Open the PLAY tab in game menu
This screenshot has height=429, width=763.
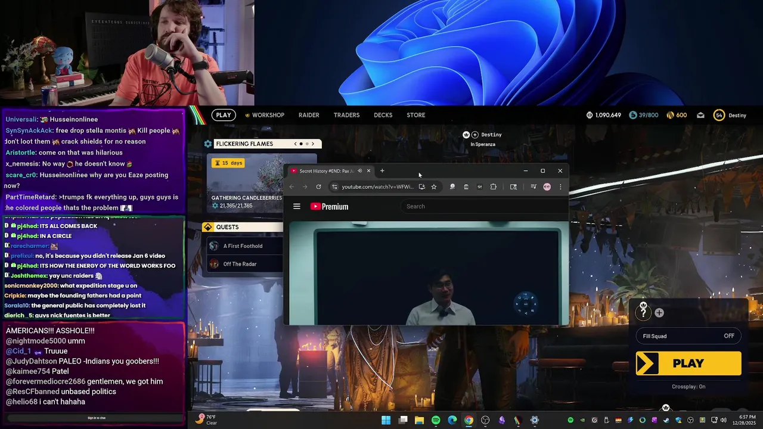(224, 115)
